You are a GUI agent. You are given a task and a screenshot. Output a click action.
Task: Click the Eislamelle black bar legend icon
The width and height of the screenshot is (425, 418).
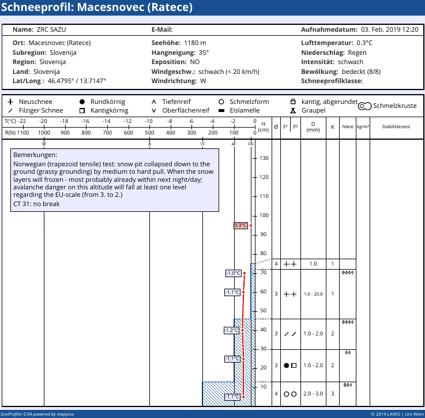click(x=221, y=110)
